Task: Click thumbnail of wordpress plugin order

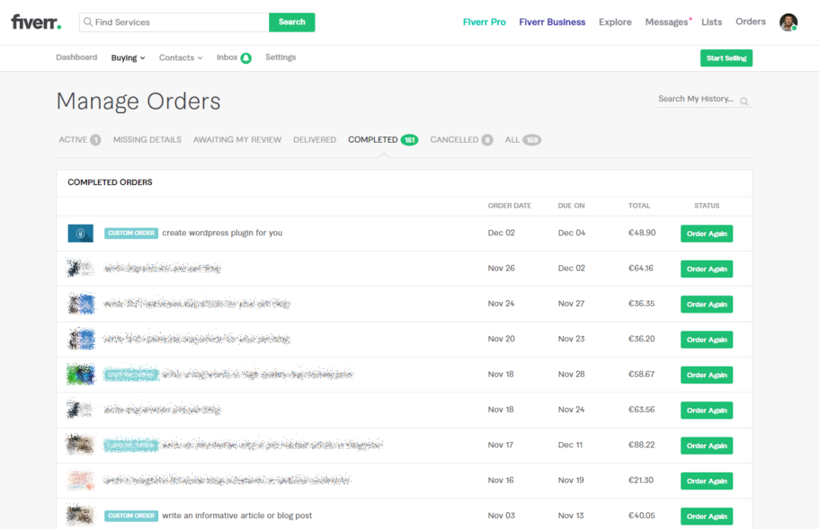Action: 80,234
